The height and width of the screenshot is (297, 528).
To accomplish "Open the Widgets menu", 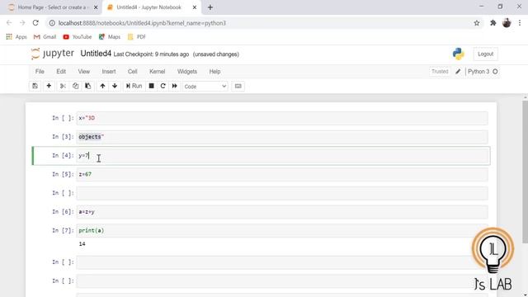I will pyautogui.click(x=187, y=72).
